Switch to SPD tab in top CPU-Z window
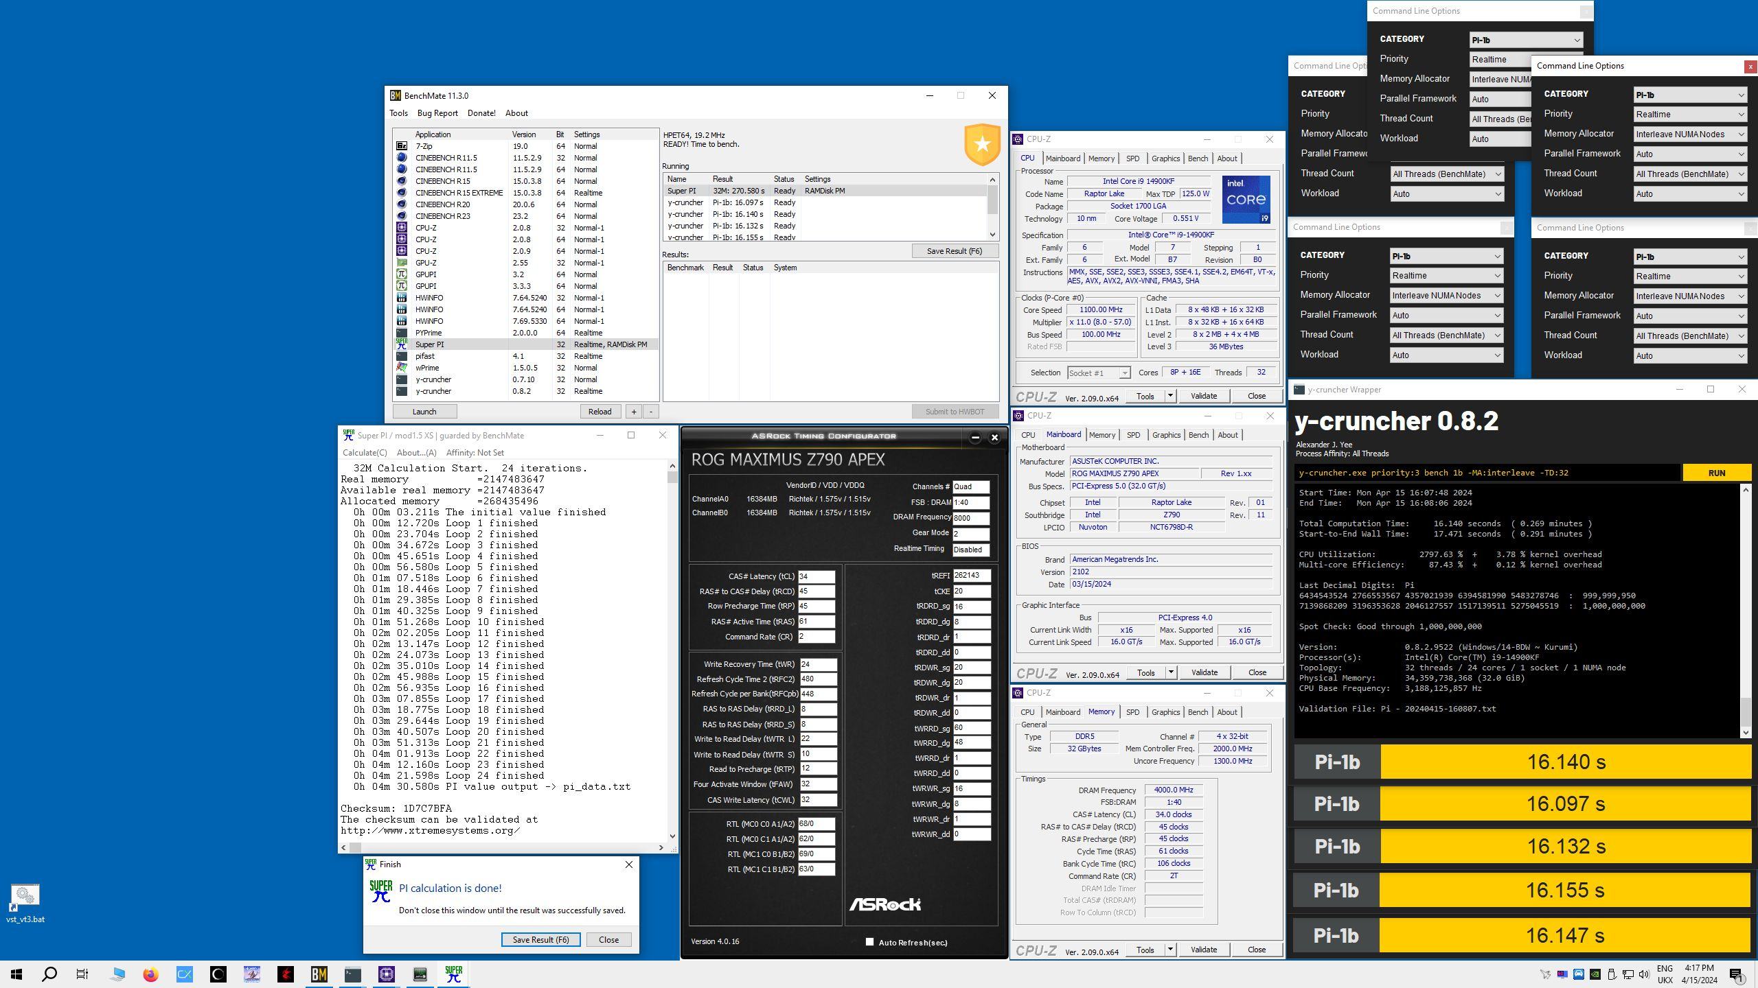Image resolution: width=1758 pixels, height=988 pixels. (x=1132, y=158)
